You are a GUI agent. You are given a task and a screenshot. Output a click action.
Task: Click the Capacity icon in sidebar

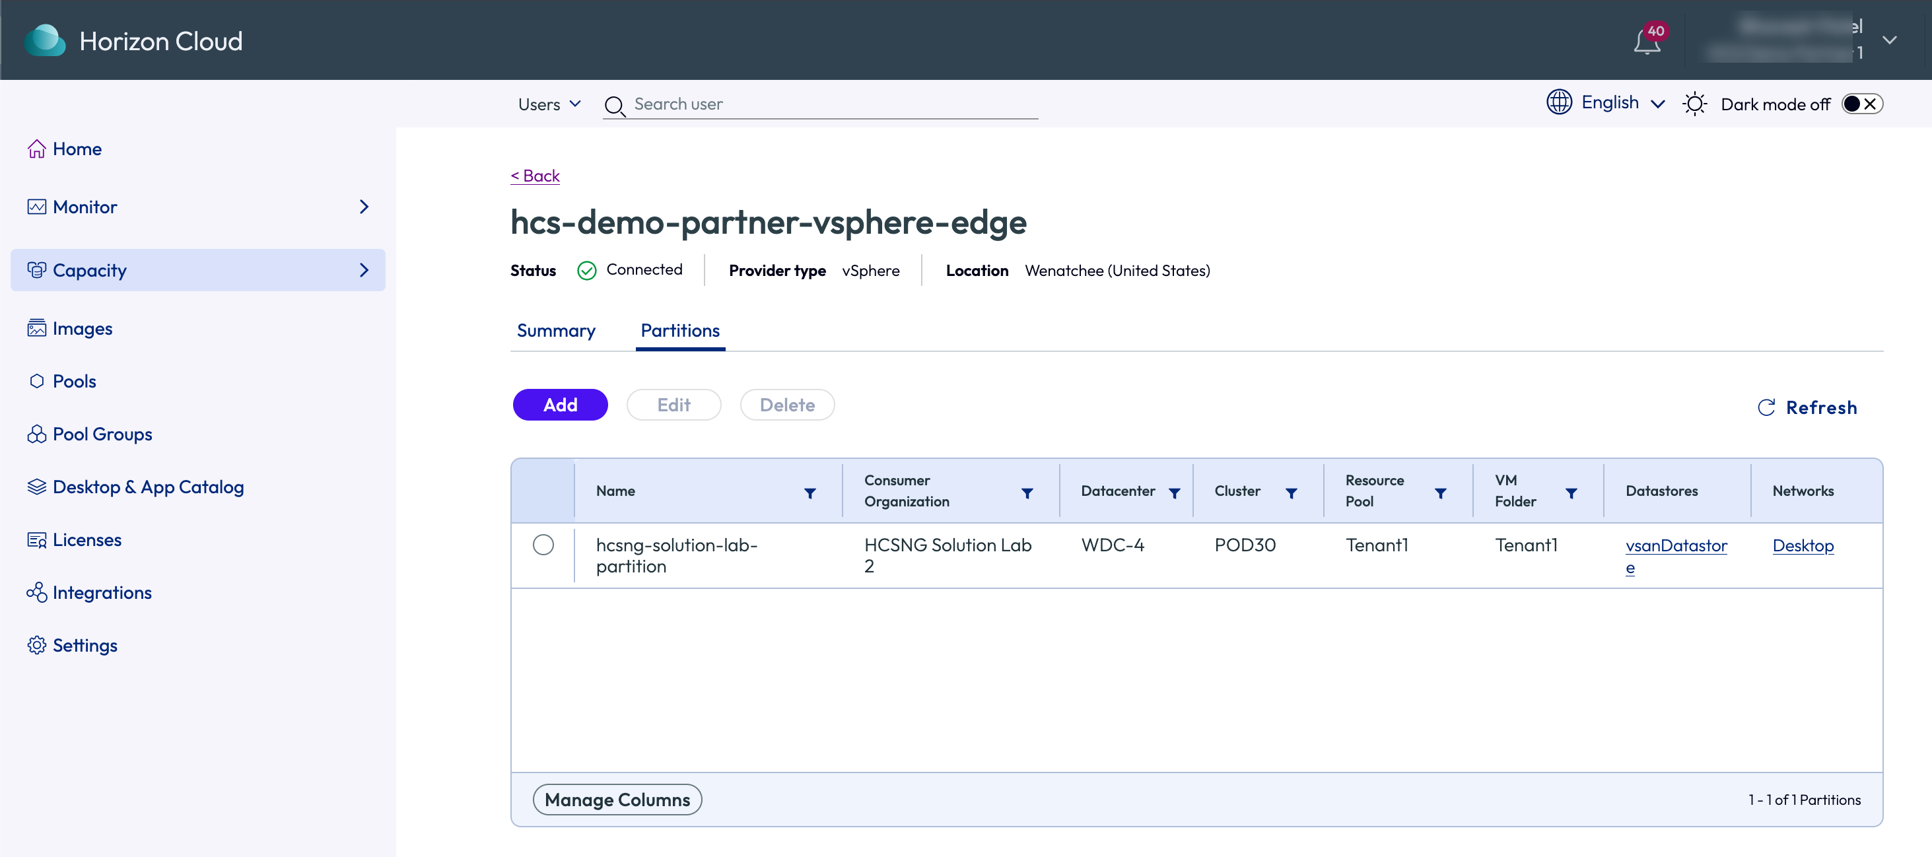[37, 270]
